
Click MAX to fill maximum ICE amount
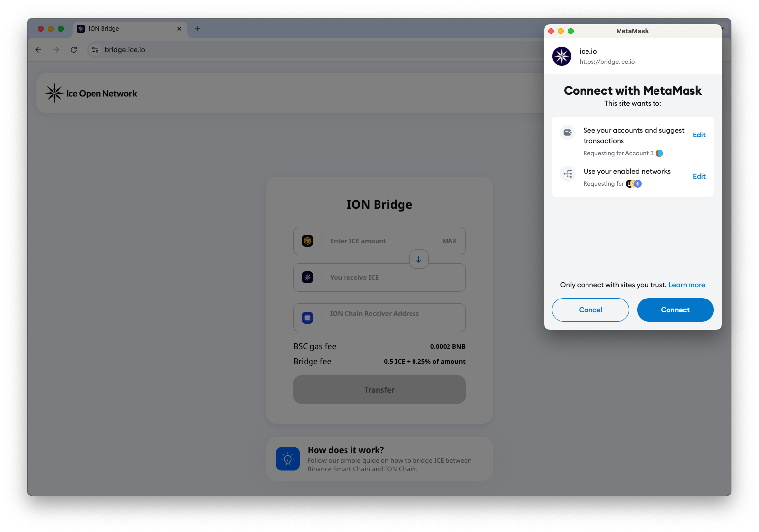pos(449,241)
